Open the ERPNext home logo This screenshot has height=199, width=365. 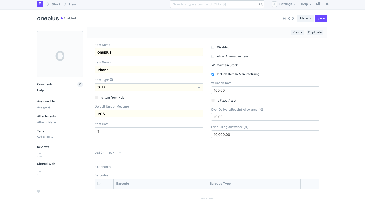40,4
